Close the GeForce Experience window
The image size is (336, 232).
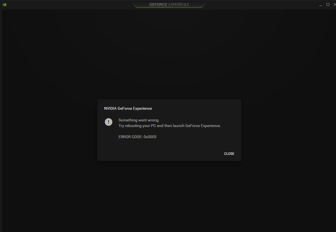point(335,4)
